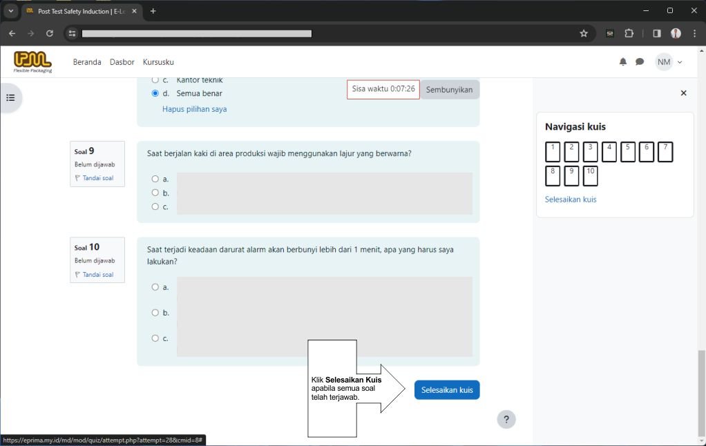706x446 pixels.
Task: Open the course index drawer icon
Action: pos(10,97)
